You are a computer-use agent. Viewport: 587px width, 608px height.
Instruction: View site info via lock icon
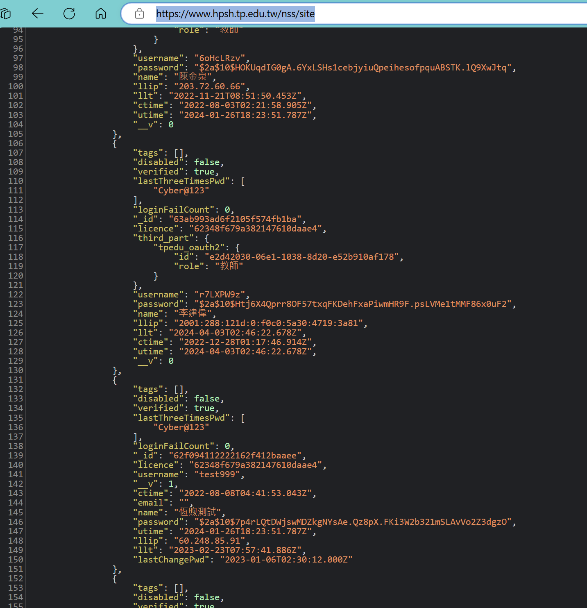click(139, 14)
